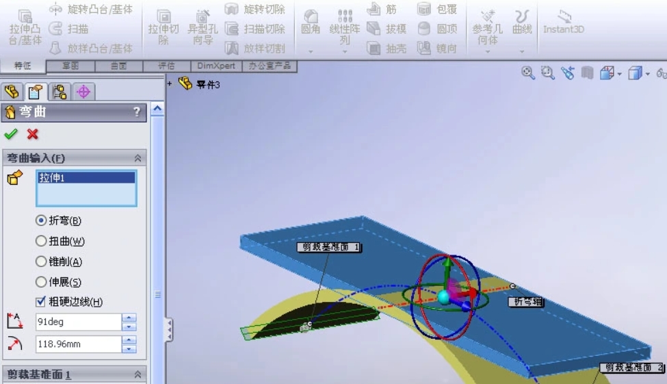Select the Draft tool (拔模)
Image resolution: width=667 pixels, height=384 pixels.
click(387, 29)
